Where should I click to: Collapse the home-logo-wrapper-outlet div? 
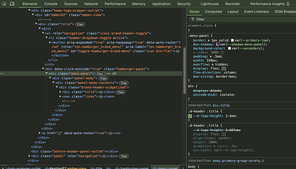[x=29, y=10]
